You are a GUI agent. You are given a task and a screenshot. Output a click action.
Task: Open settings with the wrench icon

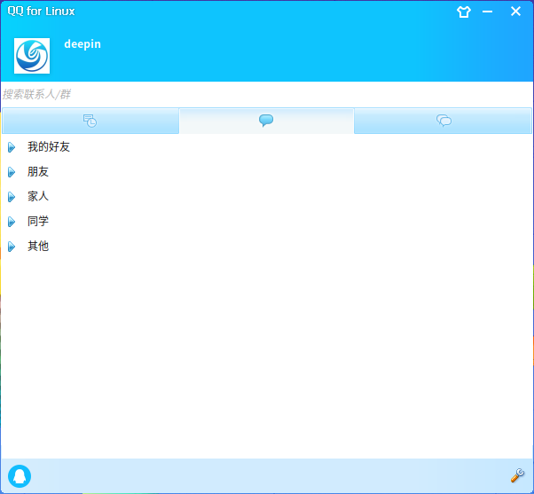pyautogui.click(x=517, y=475)
